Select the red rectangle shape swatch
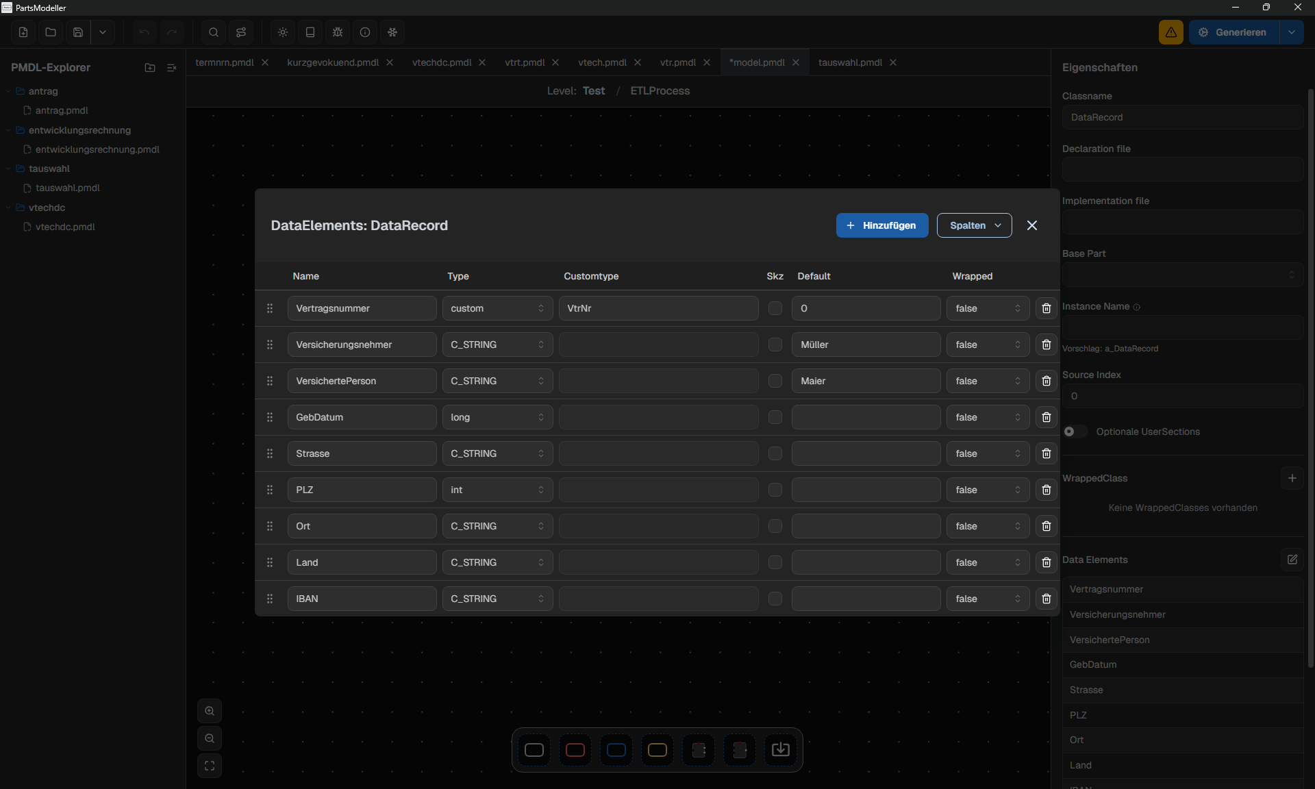 pyautogui.click(x=575, y=750)
